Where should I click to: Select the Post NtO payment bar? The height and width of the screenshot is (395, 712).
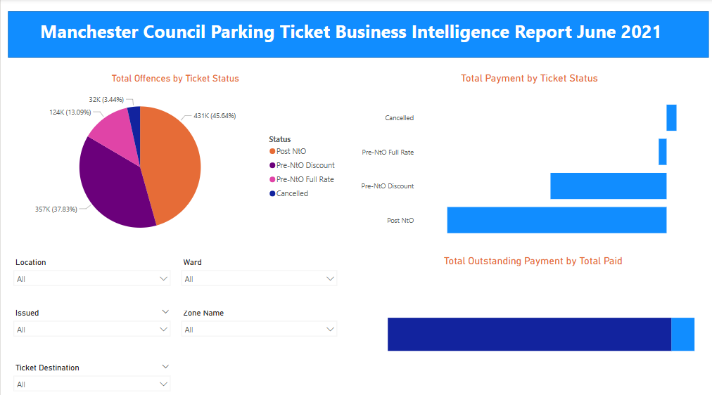[x=556, y=220]
